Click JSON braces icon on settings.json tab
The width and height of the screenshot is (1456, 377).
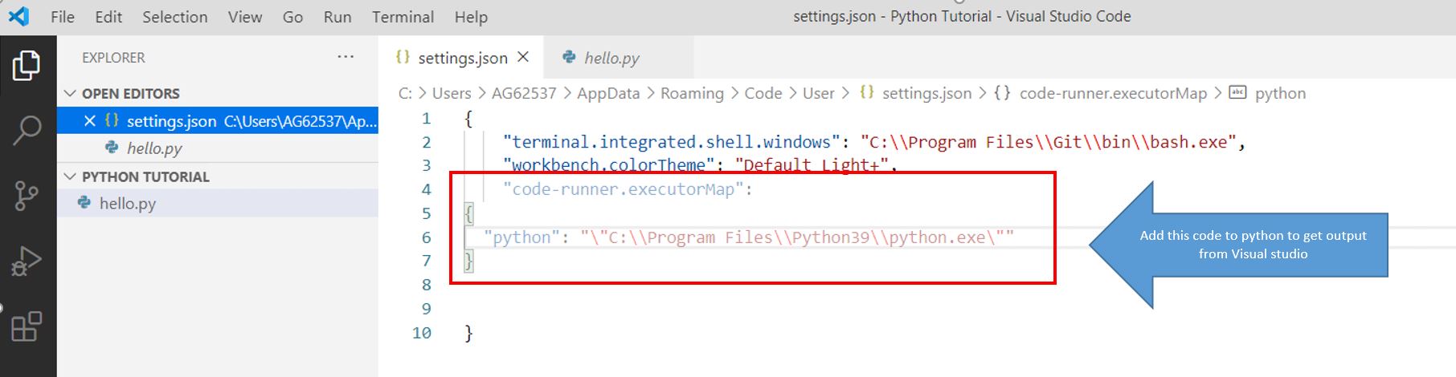[x=403, y=57]
